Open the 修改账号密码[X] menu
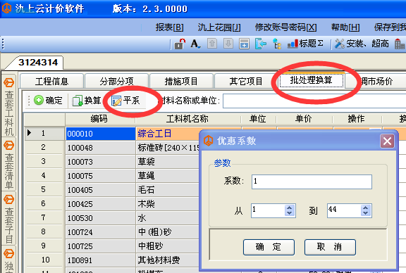 [x=285, y=27]
